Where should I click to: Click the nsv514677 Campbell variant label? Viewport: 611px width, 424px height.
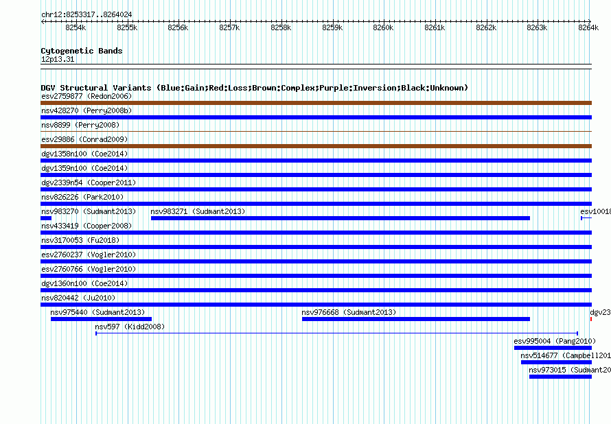coord(565,355)
